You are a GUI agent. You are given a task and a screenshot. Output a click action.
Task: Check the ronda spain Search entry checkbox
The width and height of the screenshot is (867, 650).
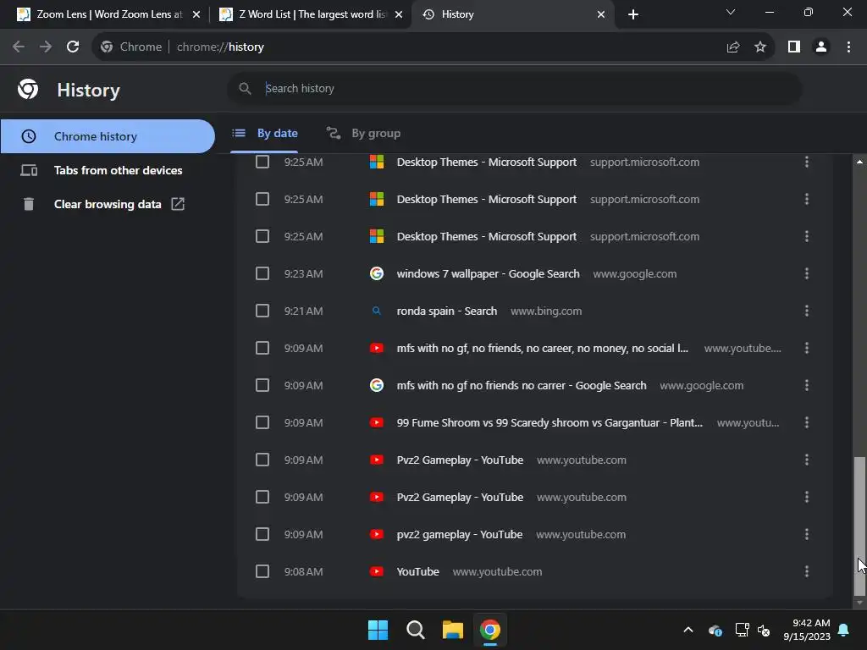[x=262, y=311]
